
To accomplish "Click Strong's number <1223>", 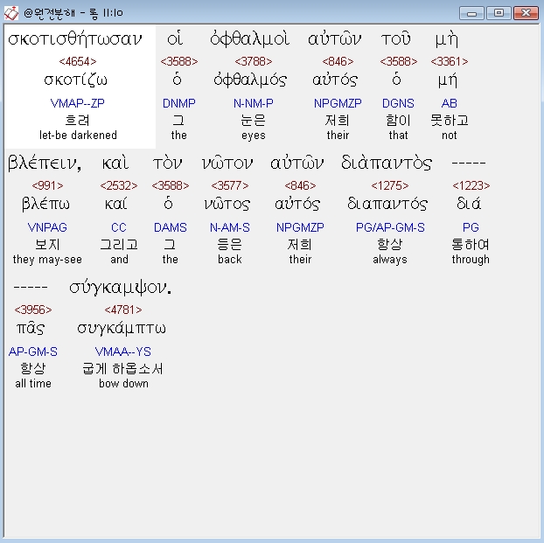I will (x=471, y=185).
